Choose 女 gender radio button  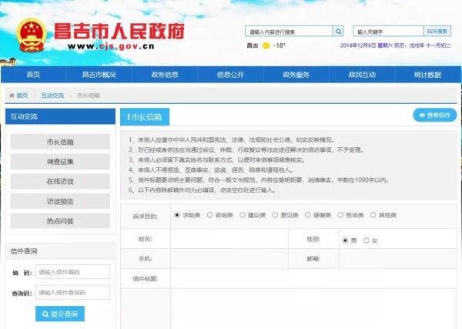tap(367, 240)
